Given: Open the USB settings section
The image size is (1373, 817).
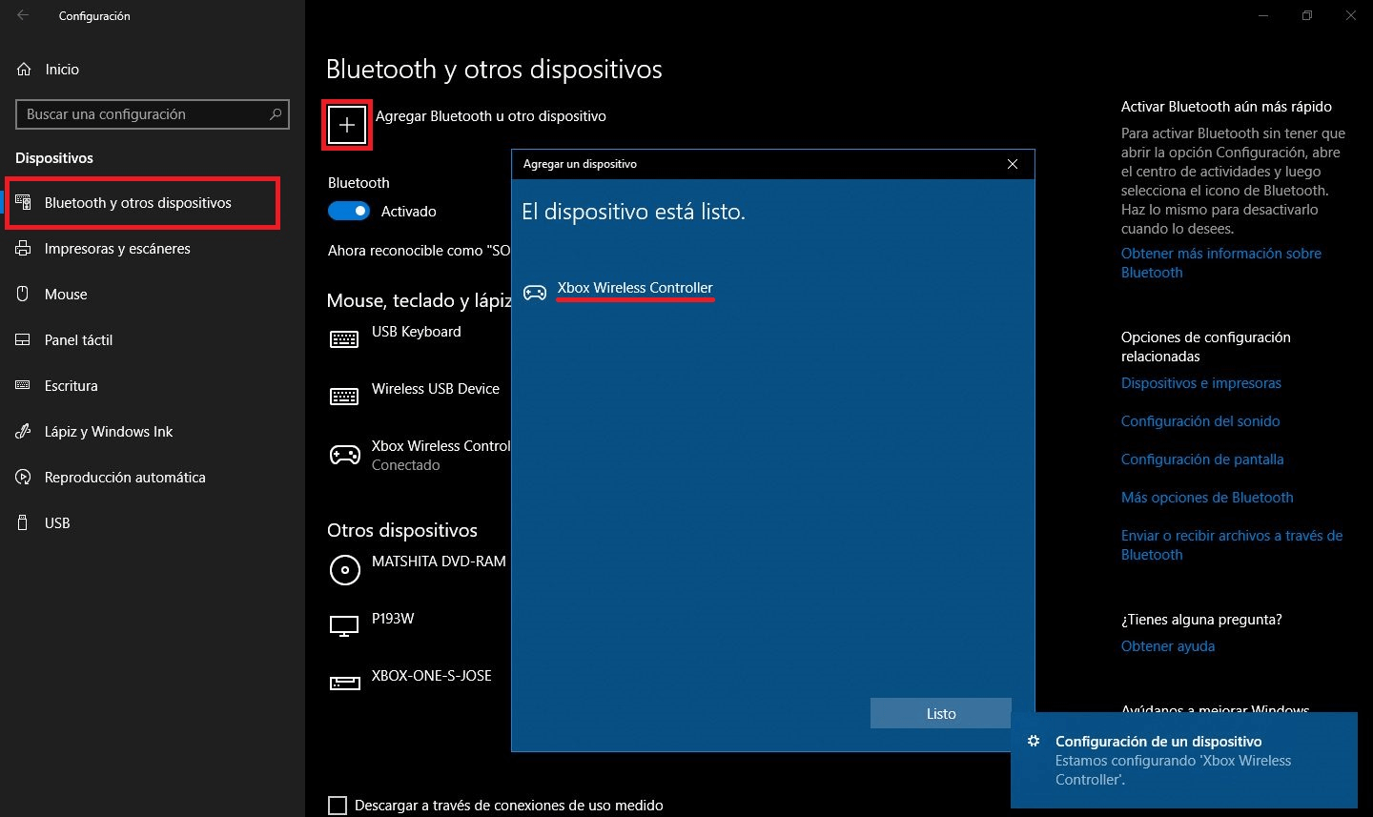Looking at the screenshot, I should pyautogui.click(x=57, y=523).
